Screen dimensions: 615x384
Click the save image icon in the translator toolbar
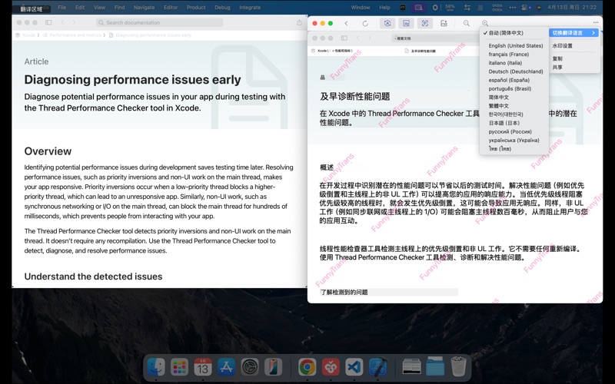444,24
